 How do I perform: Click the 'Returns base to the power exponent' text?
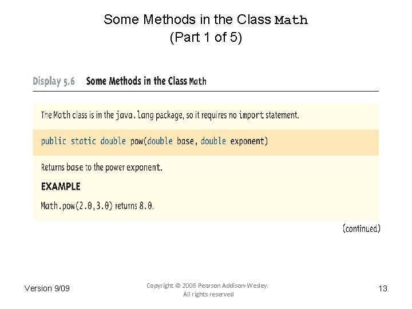pyautogui.click(x=101, y=168)
